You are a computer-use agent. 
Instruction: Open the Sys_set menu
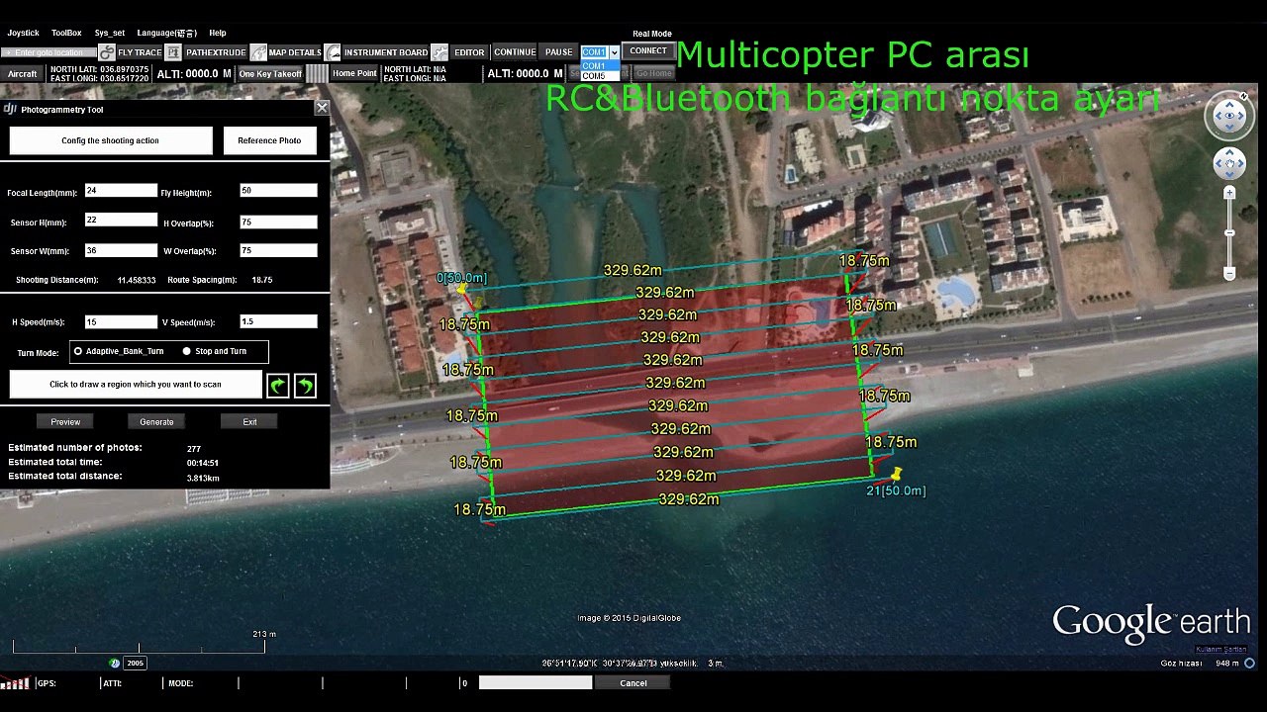(110, 33)
